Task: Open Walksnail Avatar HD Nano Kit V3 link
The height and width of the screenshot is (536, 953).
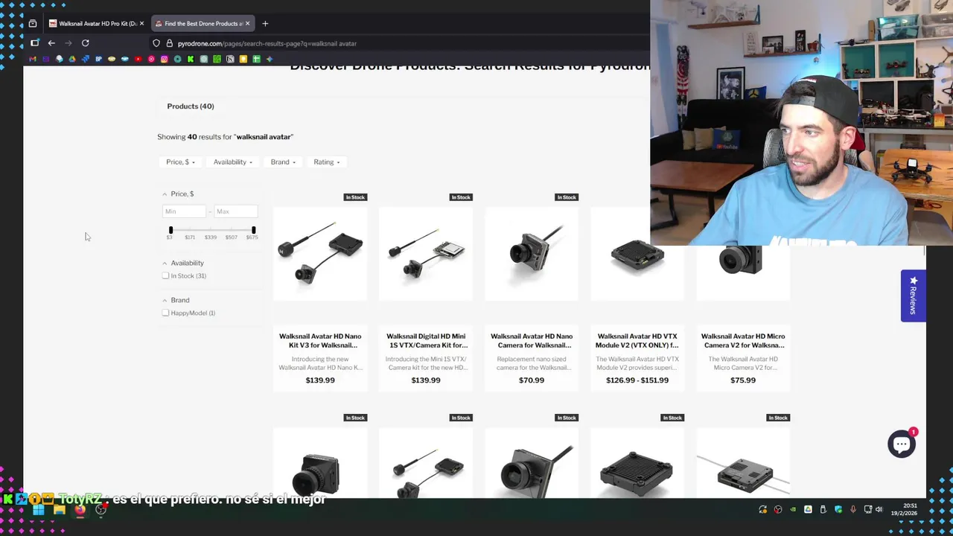Action: click(x=320, y=340)
